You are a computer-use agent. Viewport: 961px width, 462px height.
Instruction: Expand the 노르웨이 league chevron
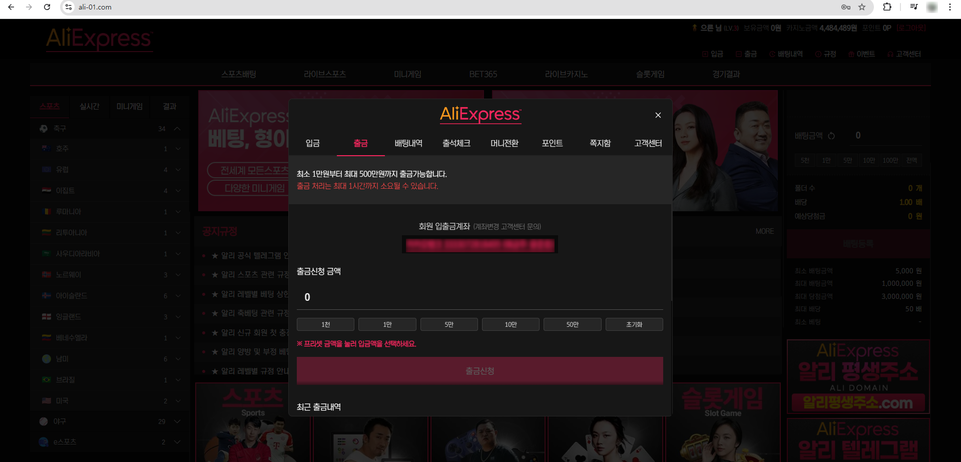pyautogui.click(x=178, y=275)
